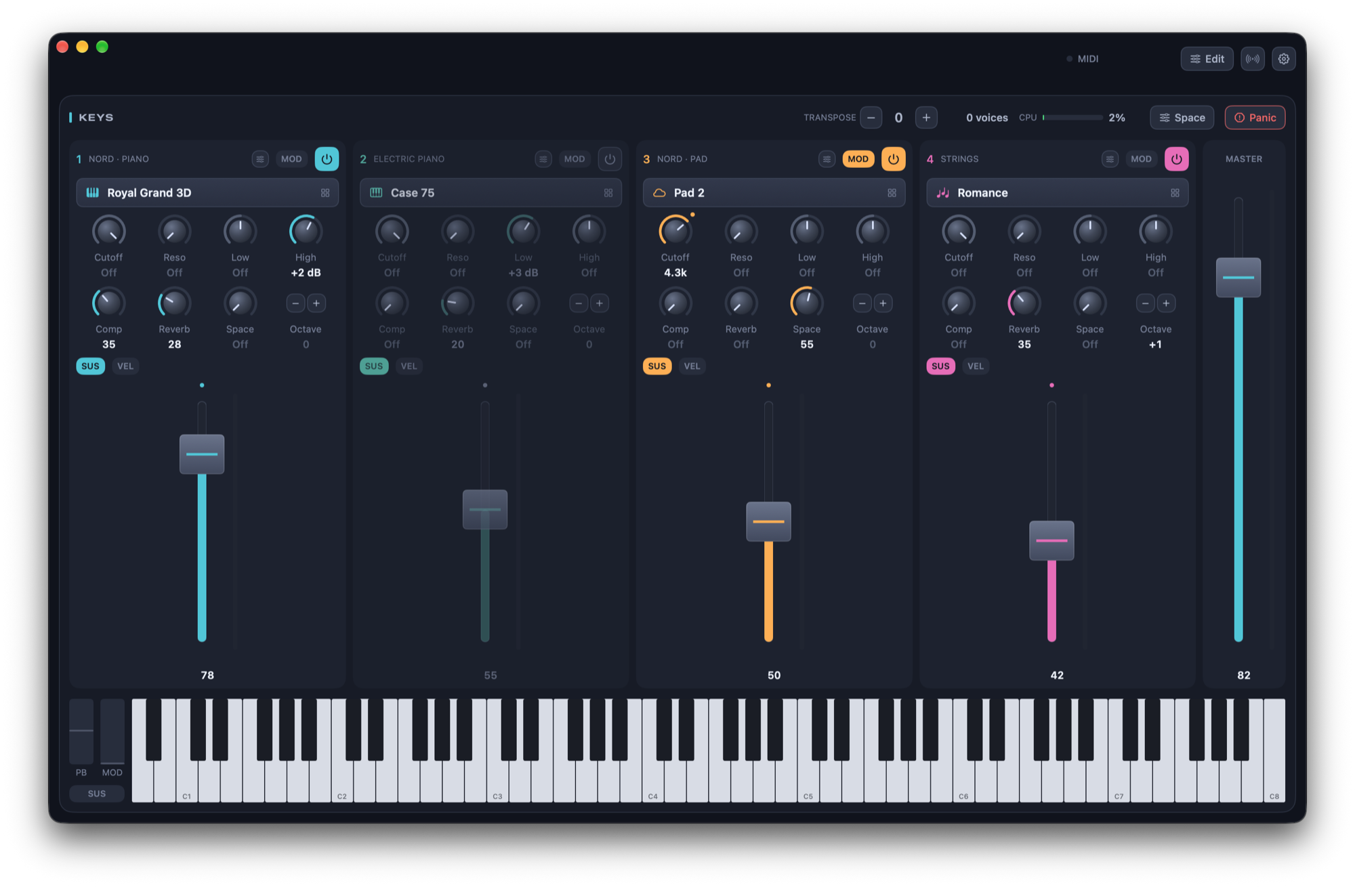
Task: Raise octave on Nord Pad channel
Action: 883,303
